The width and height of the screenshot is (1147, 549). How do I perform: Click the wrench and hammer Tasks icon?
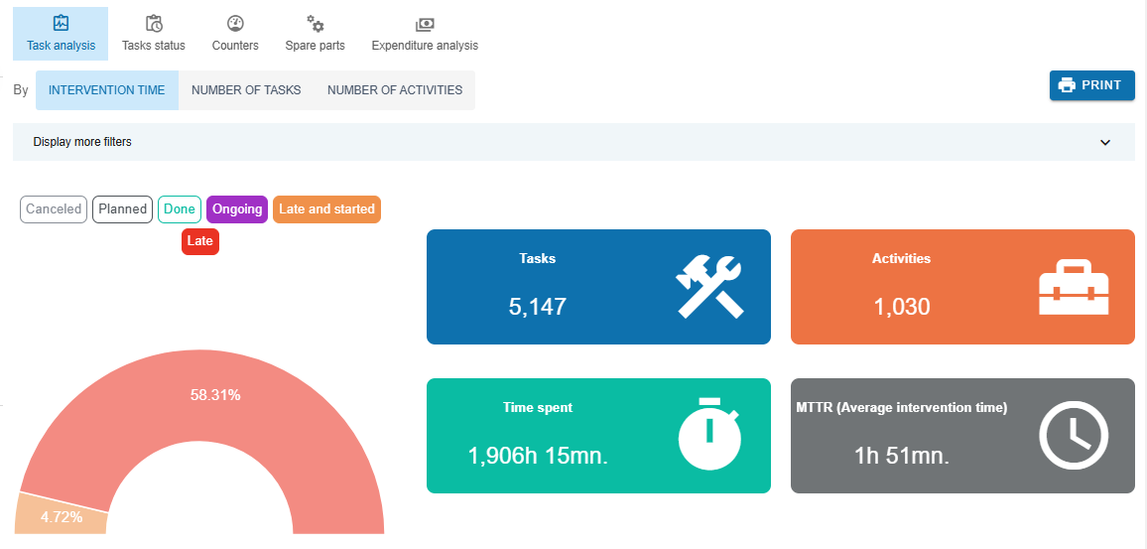tap(709, 286)
